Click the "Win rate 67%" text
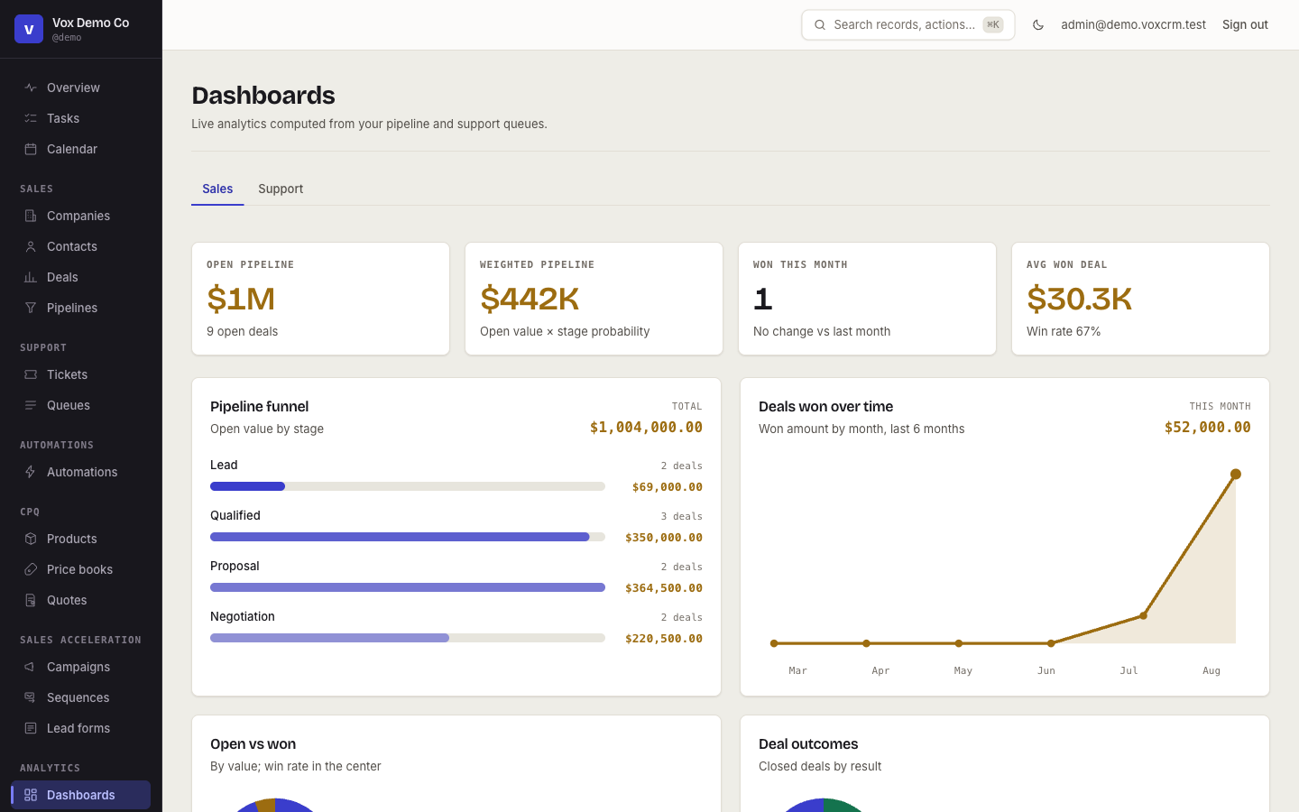Image resolution: width=1299 pixels, height=812 pixels. tap(1064, 331)
